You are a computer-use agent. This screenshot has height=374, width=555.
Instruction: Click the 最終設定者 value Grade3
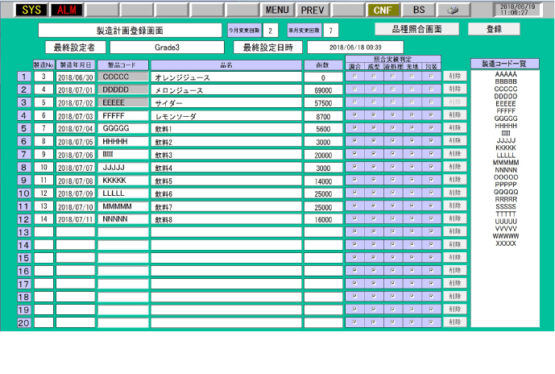coord(167,47)
